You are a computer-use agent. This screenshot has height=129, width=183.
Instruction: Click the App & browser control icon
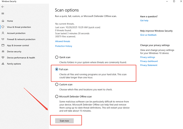pos(3,45)
